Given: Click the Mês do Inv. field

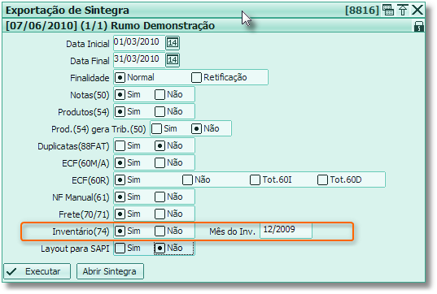Looking at the screenshot, I should [x=286, y=231].
